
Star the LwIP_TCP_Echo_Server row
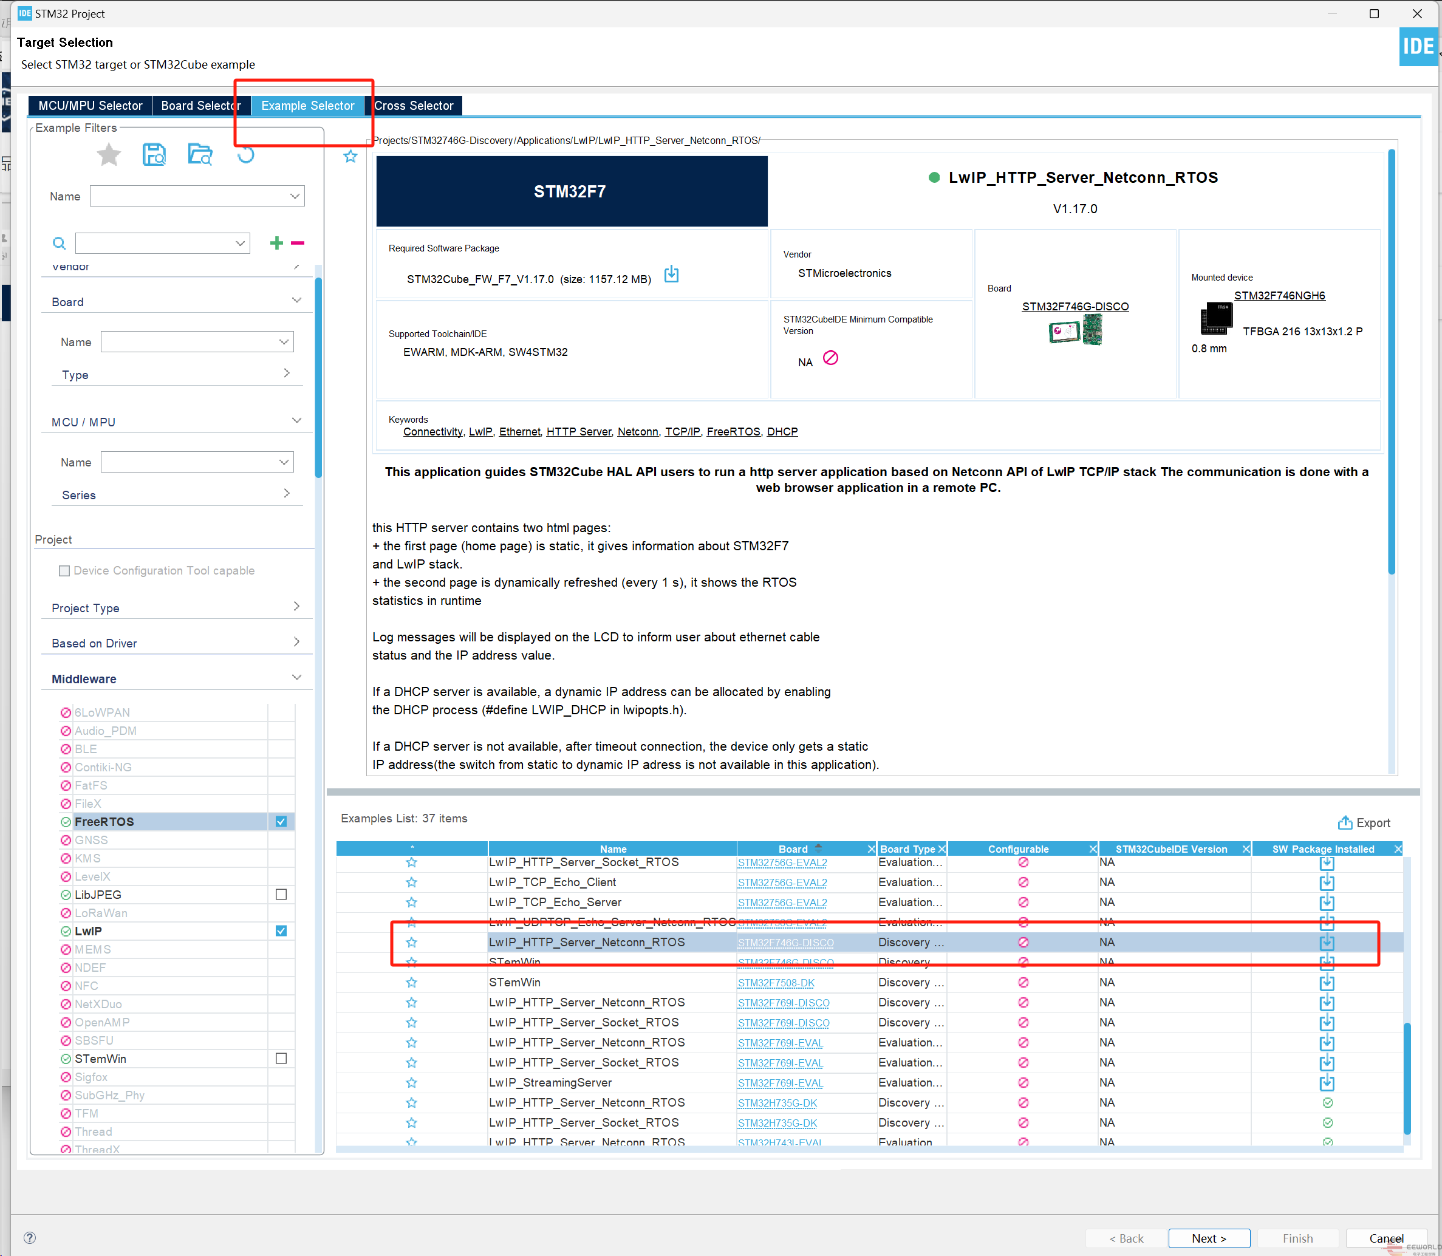(411, 903)
